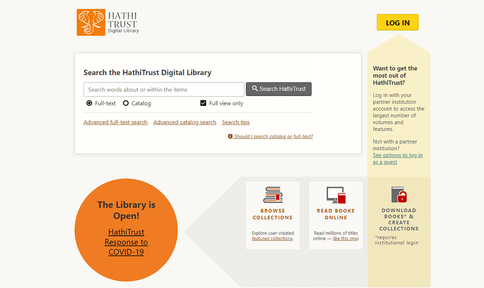Viewport: 484px width, 288px height.
Task: Click the Search HathiTrust button
Action: [278, 89]
